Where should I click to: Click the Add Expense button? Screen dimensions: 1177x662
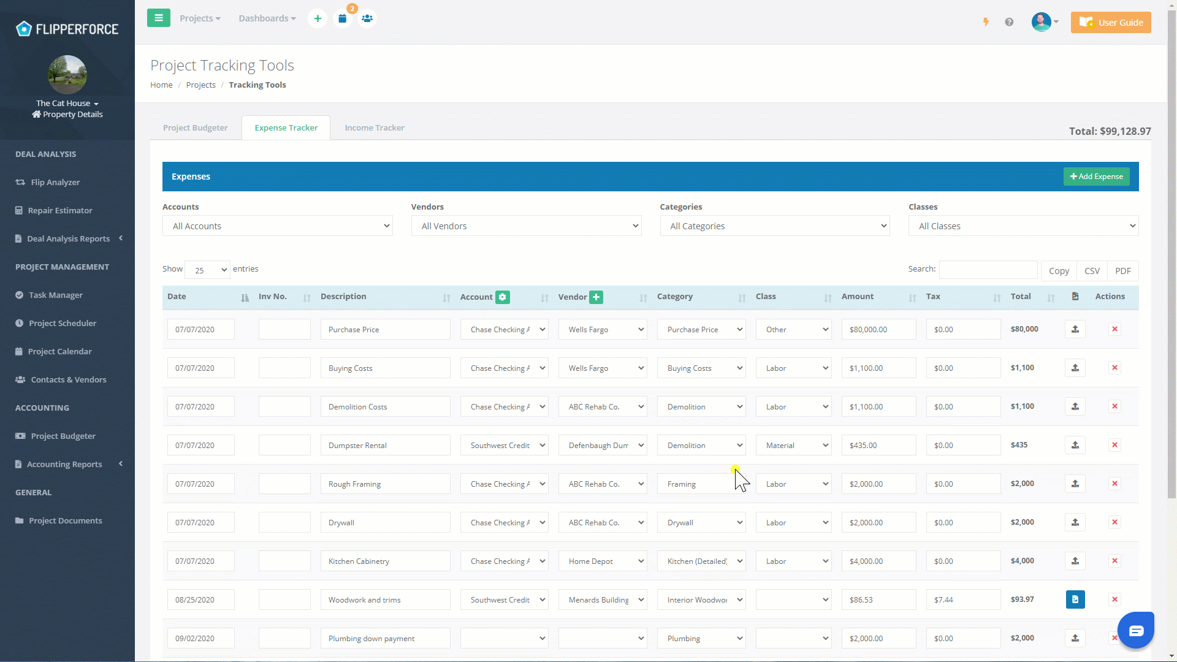(x=1096, y=177)
